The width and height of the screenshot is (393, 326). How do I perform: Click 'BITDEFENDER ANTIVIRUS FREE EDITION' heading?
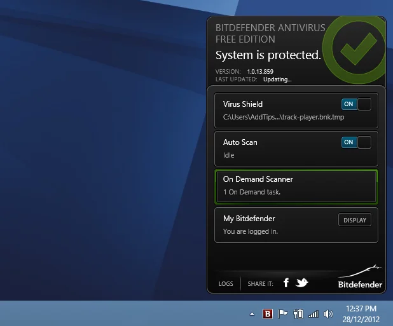(270, 34)
